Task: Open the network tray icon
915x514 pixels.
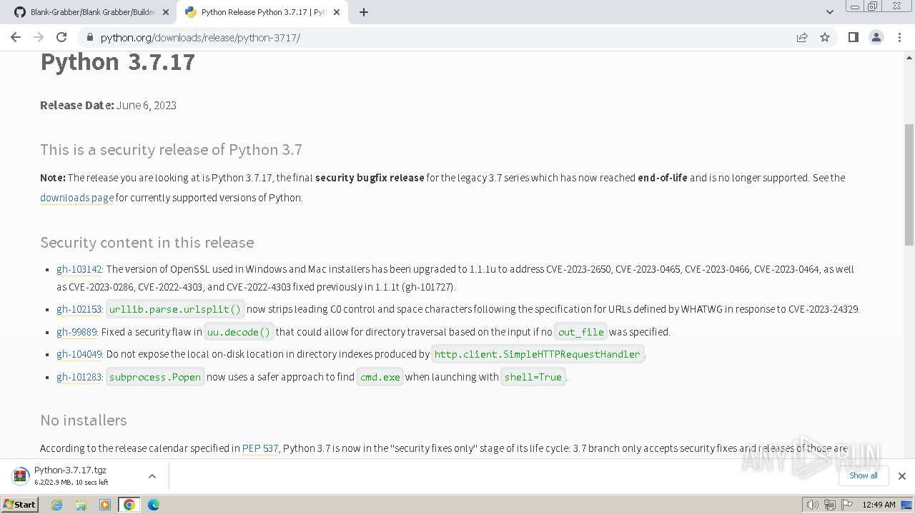Action: [x=830, y=505]
